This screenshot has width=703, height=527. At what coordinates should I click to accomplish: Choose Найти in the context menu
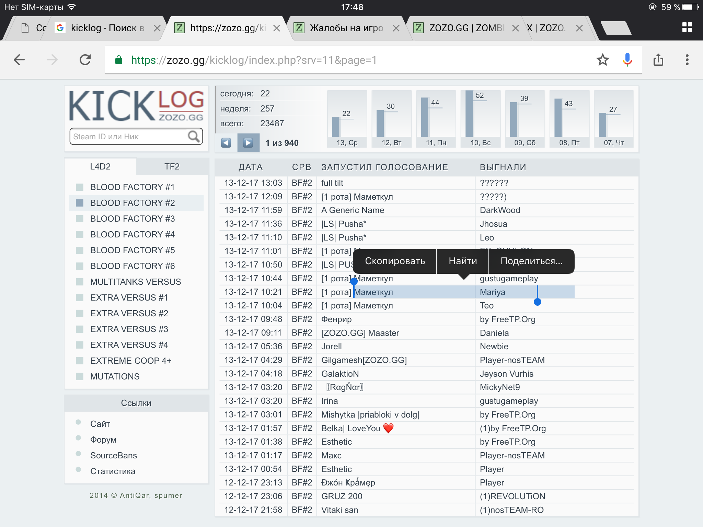pyautogui.click(x=462, y=261)
